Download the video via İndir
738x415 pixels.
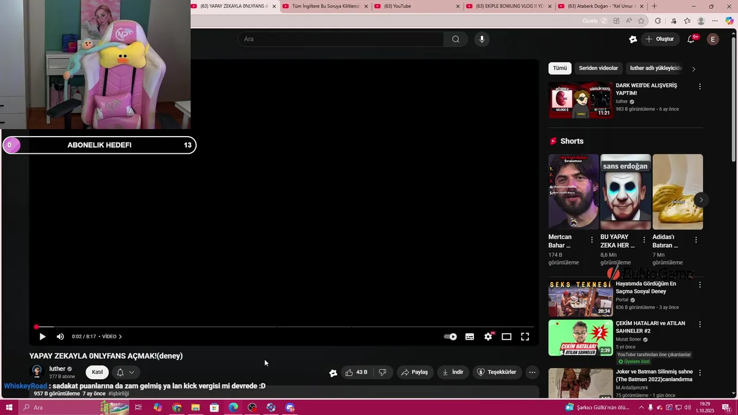tap(453, 372)
